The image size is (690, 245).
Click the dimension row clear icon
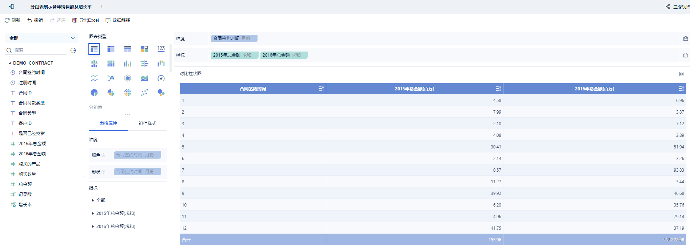click(685, 38)
